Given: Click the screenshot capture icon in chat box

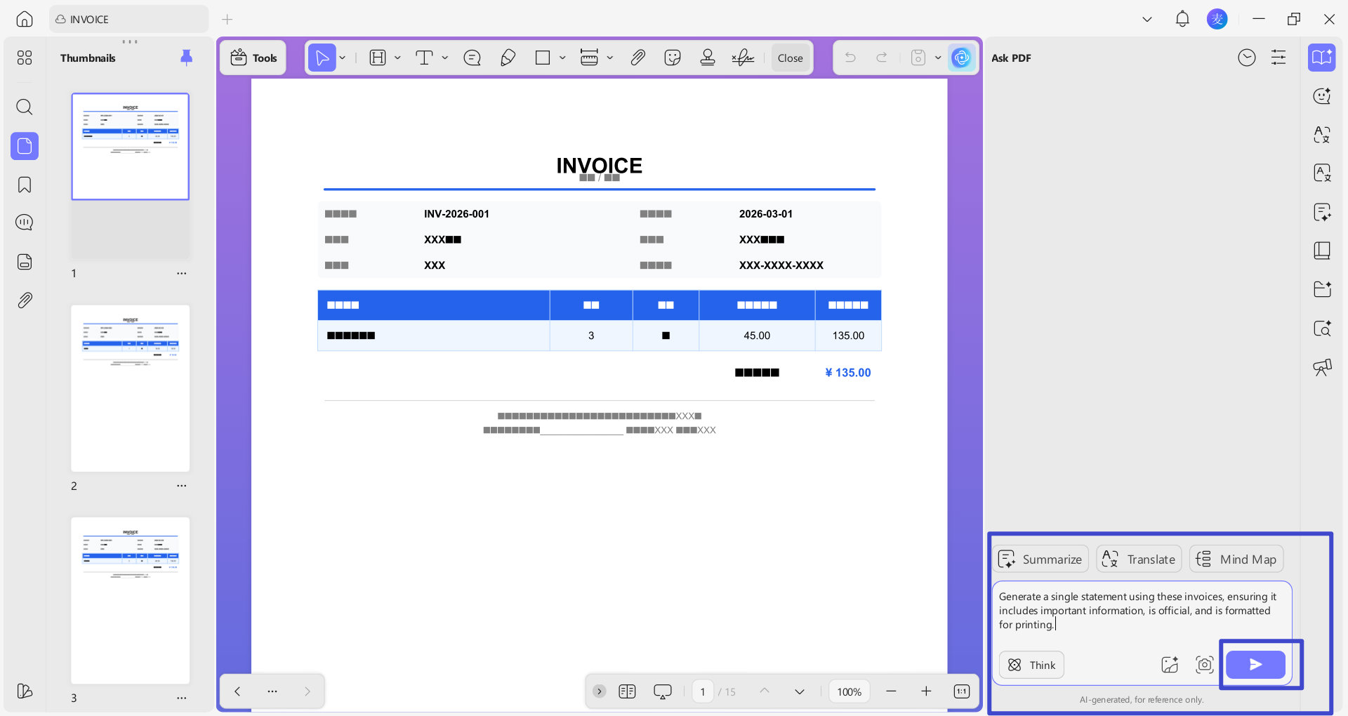Looking at the screenshot, I should [x=1205, y=665].
